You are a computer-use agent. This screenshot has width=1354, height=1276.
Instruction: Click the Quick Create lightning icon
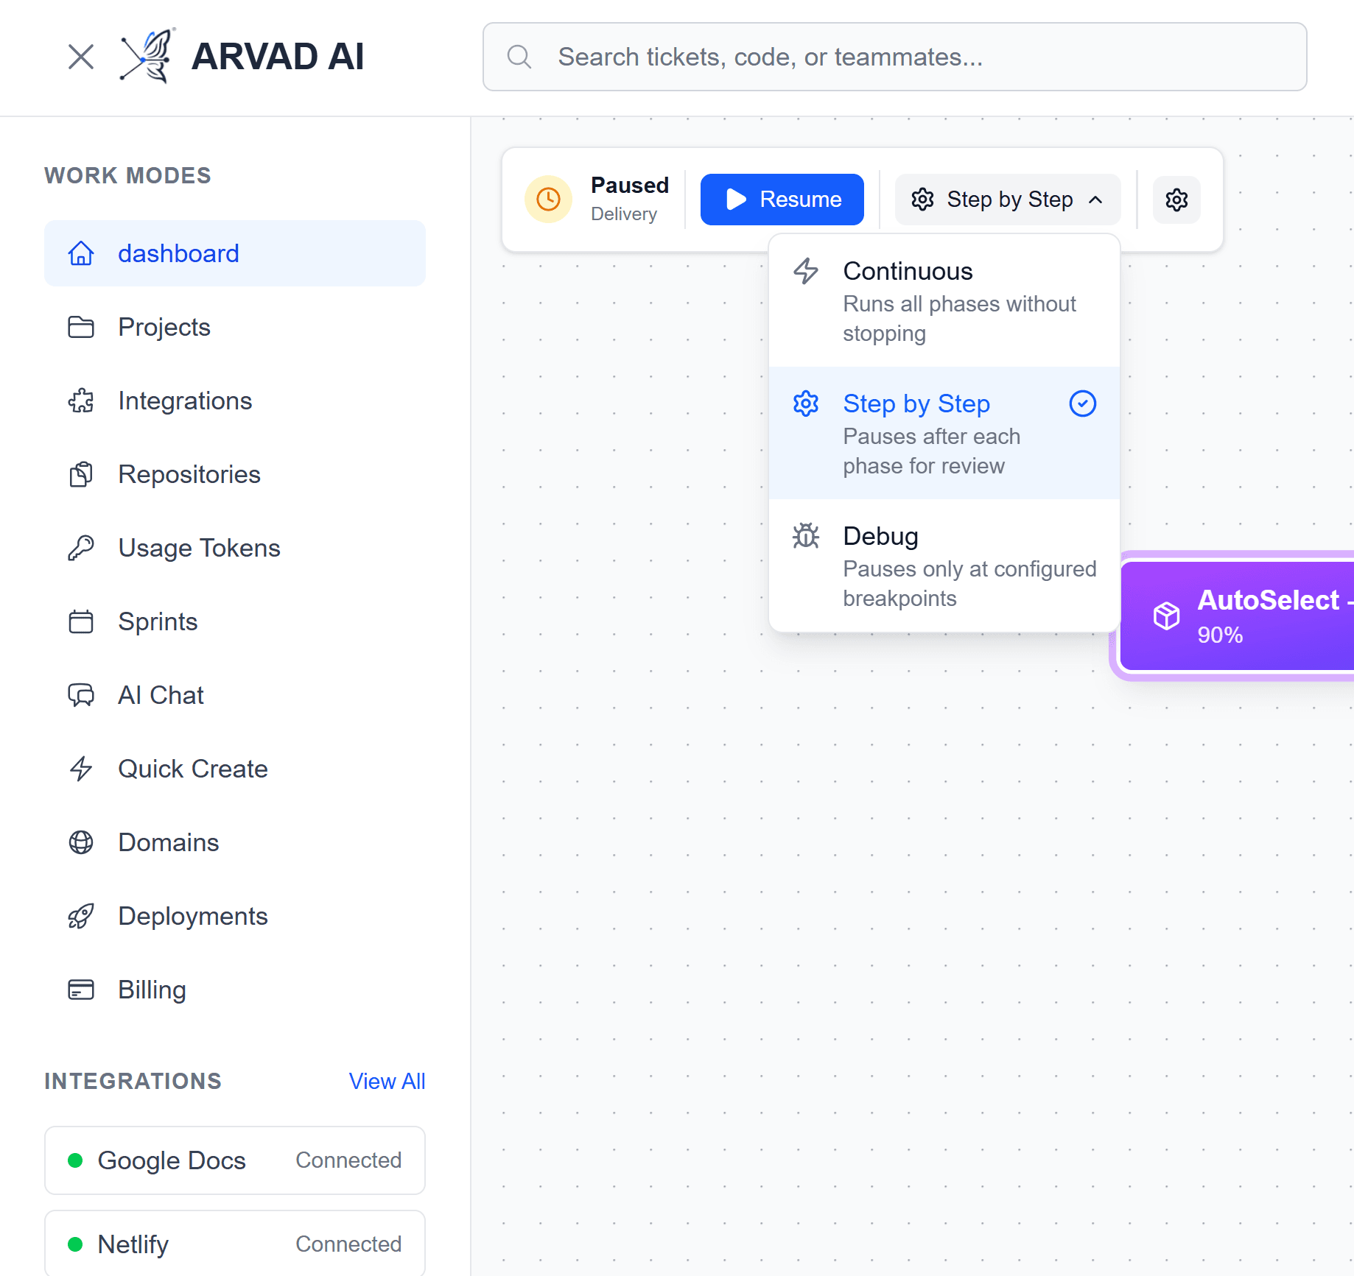pyautogui.click(x=81, y=769)
